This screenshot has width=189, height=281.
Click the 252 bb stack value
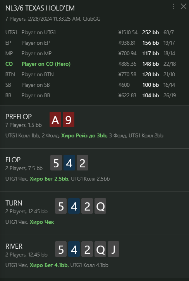pos(151,32)
